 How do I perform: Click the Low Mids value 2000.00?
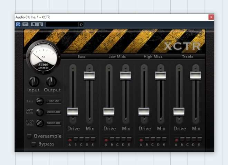(54, 112)
